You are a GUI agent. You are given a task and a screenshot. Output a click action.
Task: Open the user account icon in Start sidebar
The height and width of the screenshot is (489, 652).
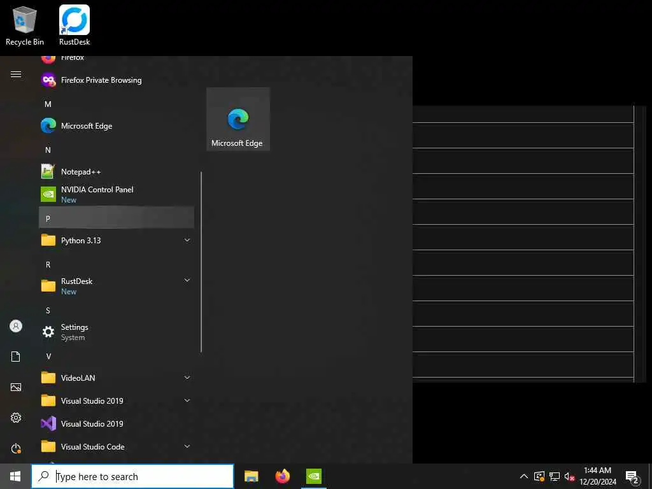[x=16, y=326]
